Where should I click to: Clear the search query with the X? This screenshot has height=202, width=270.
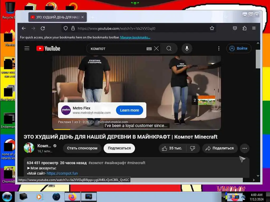pyautogui.click(x=156, y=49)
